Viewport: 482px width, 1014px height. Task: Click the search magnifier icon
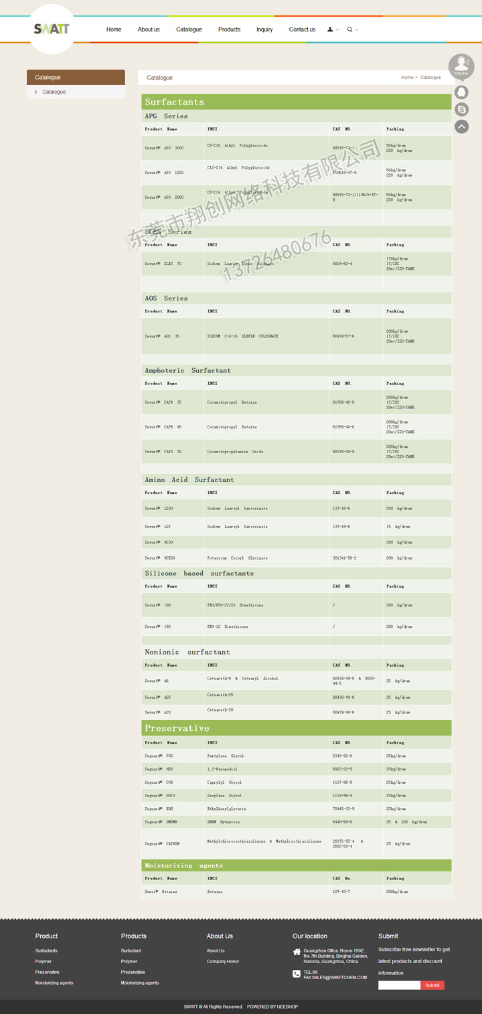point(349,29)
